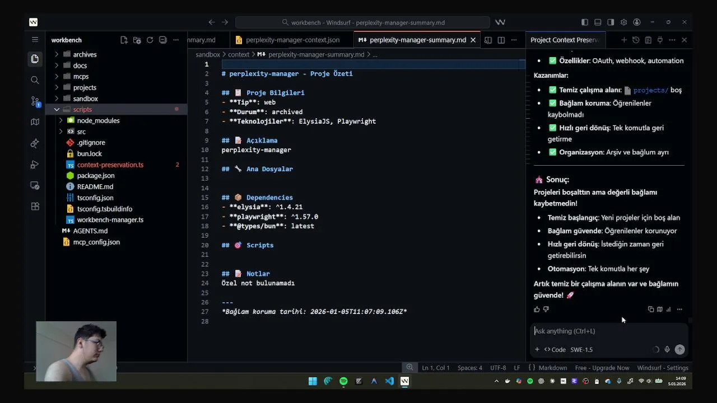
Task: Change the Markdown language mode
Action: click(552, 368)
